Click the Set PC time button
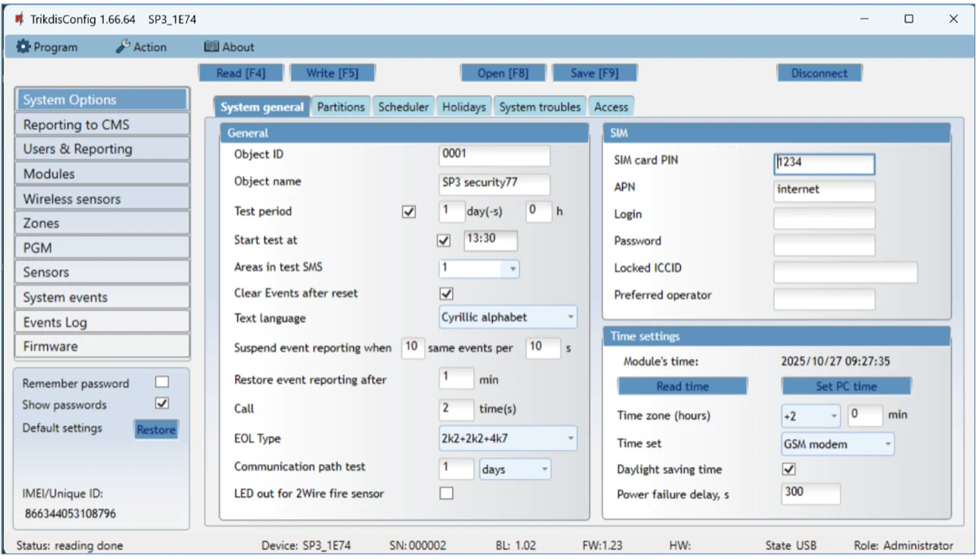The width and height of the screenshot is (976, 559). (846, 386)
